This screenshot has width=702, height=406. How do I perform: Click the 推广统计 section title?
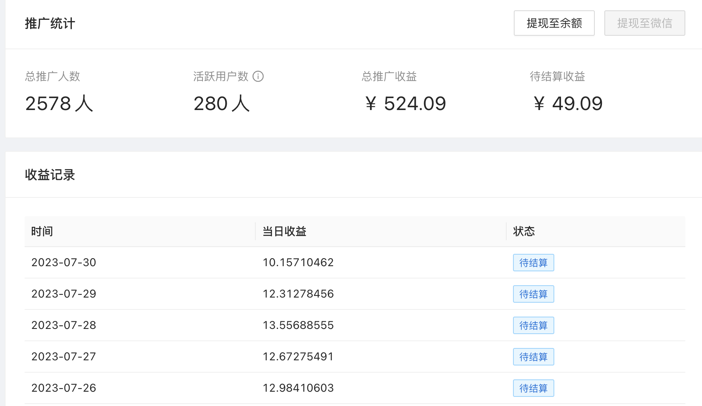[50, 23]
